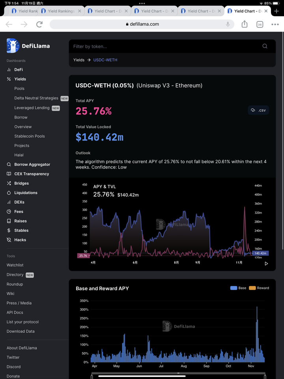
Task: Click the play arrow on APY & TVL chart
Action: [x=266, y=263]
